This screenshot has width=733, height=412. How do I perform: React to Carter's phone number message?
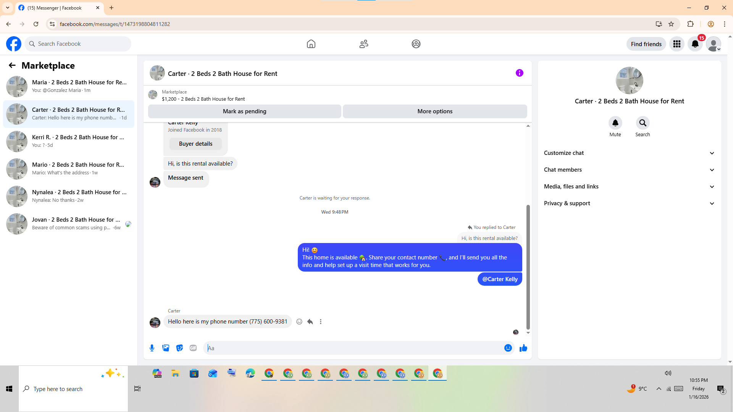coord(299,322)
